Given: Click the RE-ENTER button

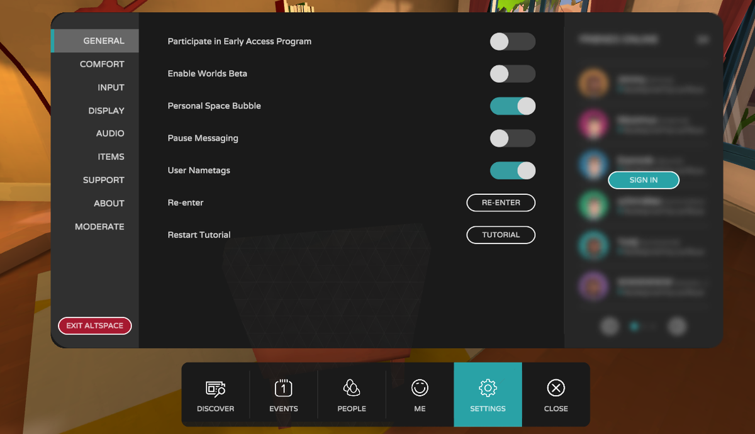Looking at the screenshot, I should point(501,203).
